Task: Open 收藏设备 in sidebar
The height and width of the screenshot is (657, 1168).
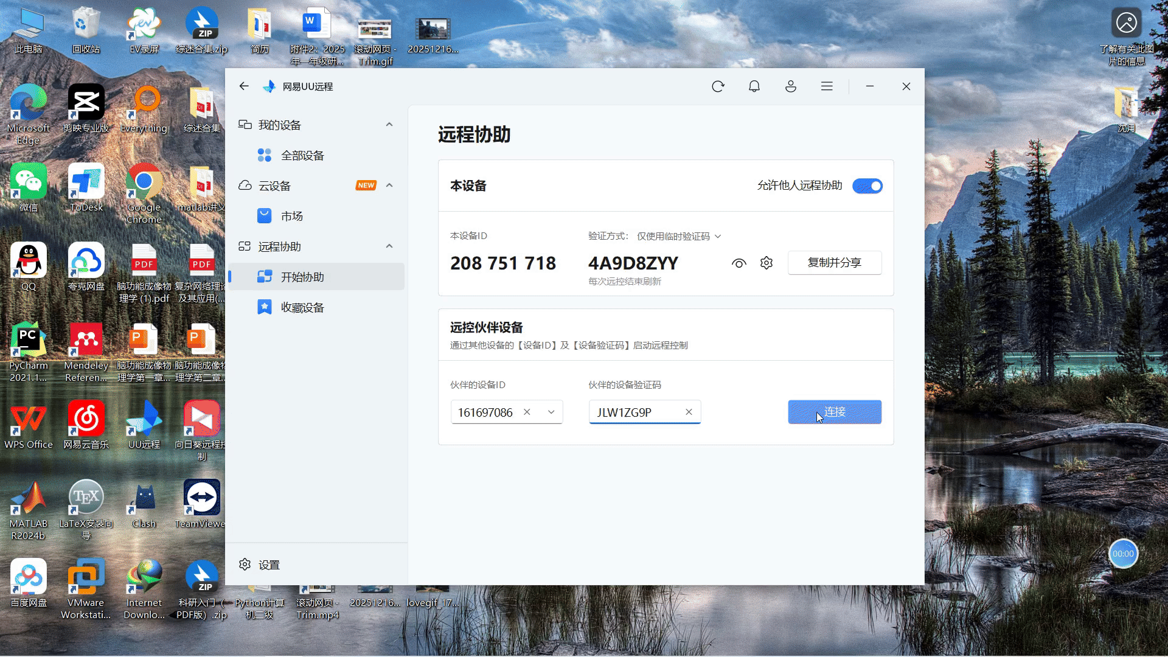Action: [302, 307]
